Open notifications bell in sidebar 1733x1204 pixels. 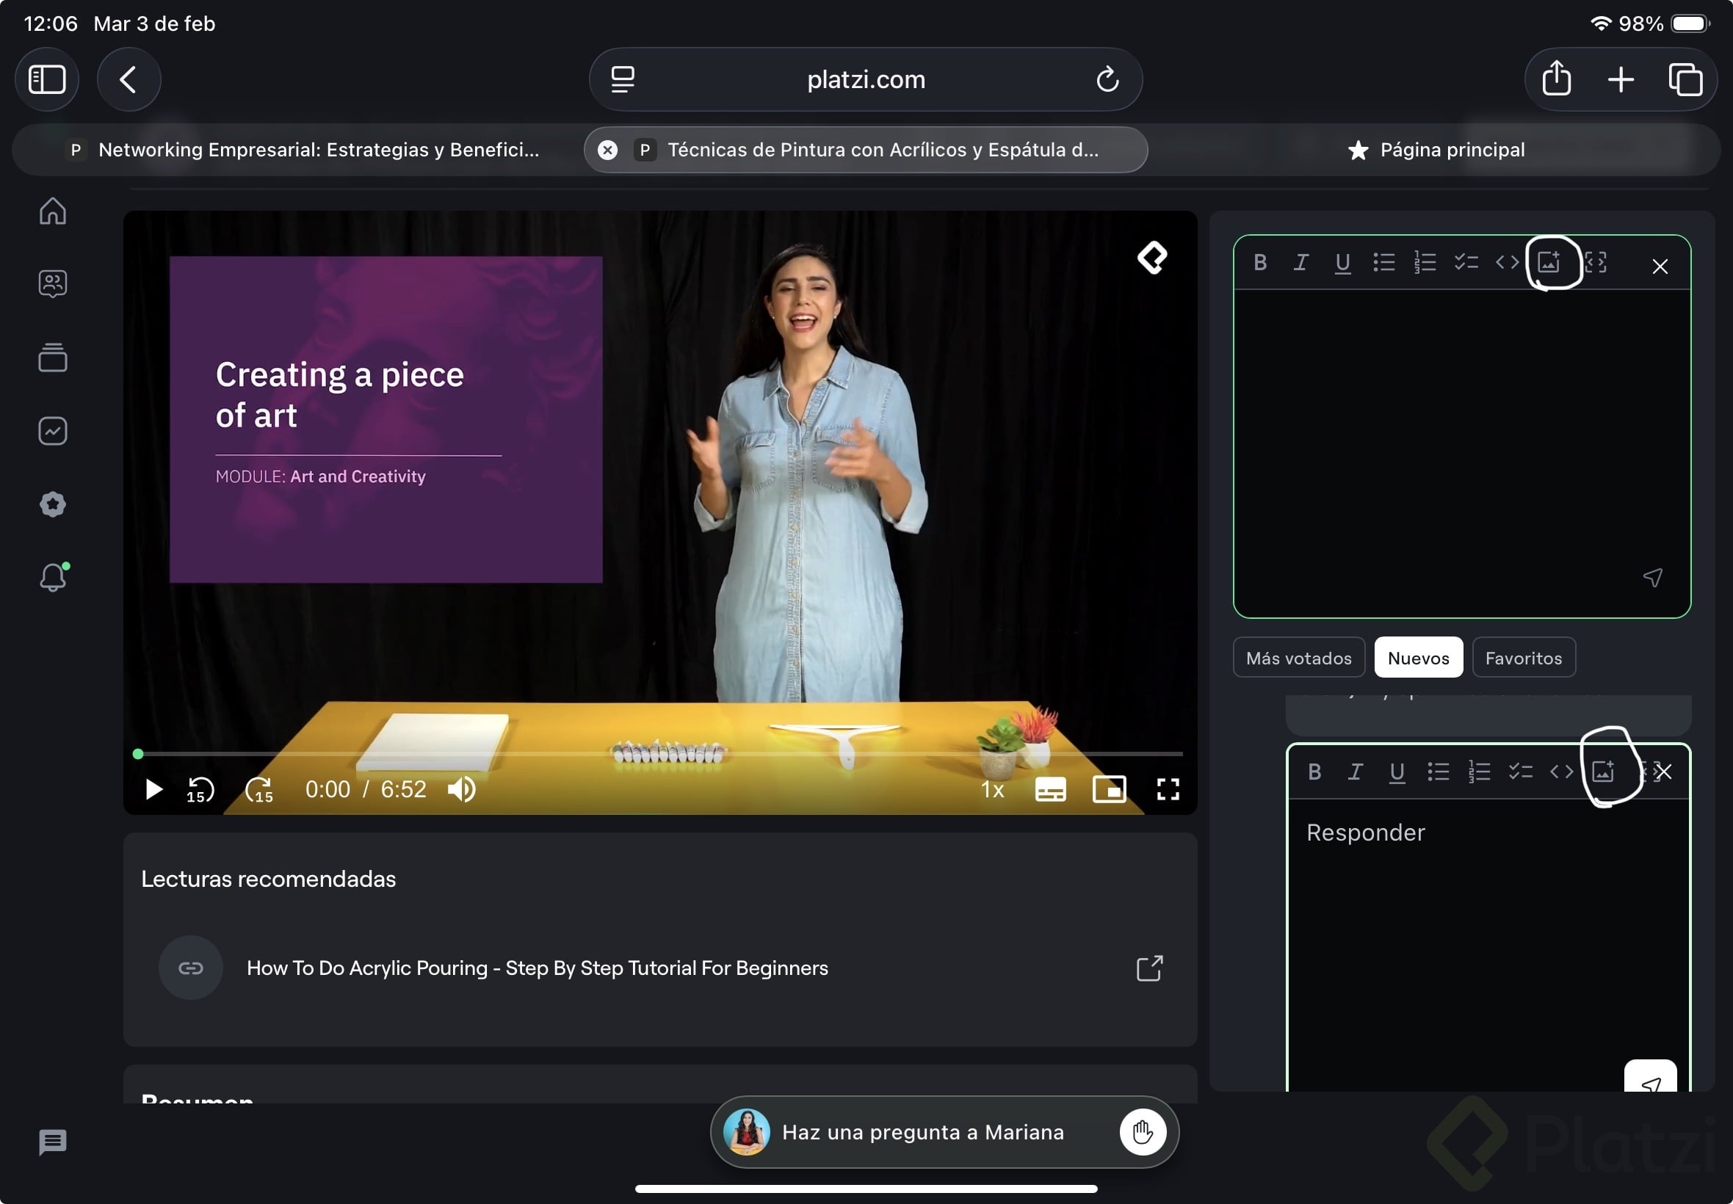(53, 578)
